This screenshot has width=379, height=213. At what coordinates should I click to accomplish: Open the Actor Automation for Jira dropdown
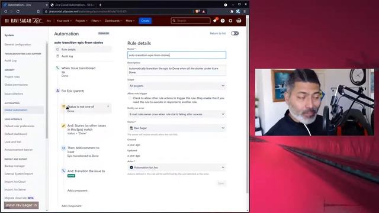click(x=176, y=167)
